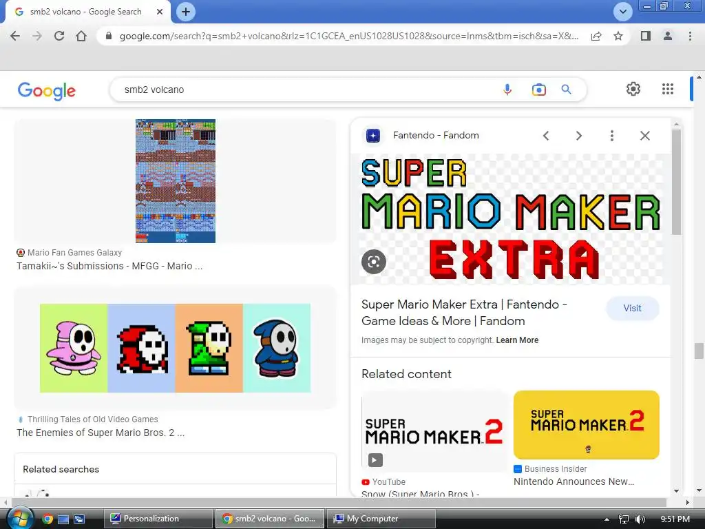Open the Tamakii submissions level map thumbnail

click(x=176, y=181)
